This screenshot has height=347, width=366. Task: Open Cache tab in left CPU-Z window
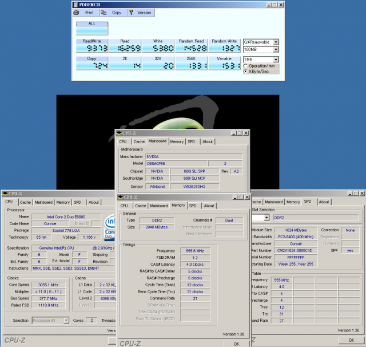(x=25, y=202)
